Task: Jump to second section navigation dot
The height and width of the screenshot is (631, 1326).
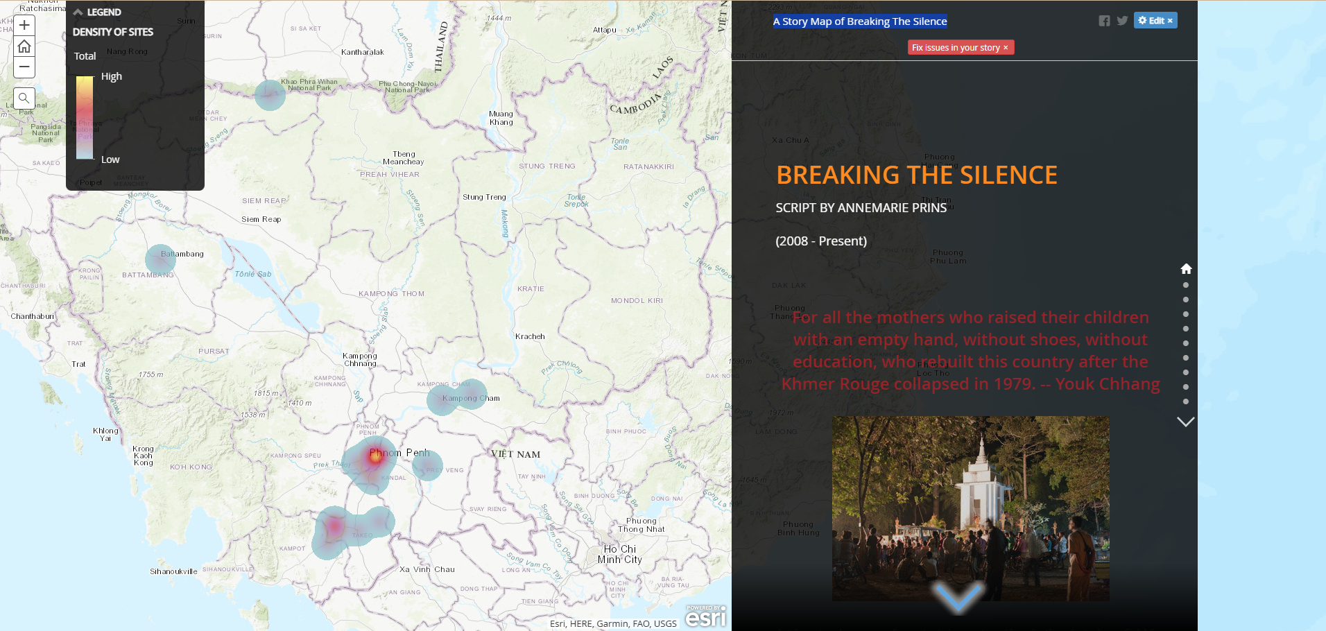Action: 1186,300
